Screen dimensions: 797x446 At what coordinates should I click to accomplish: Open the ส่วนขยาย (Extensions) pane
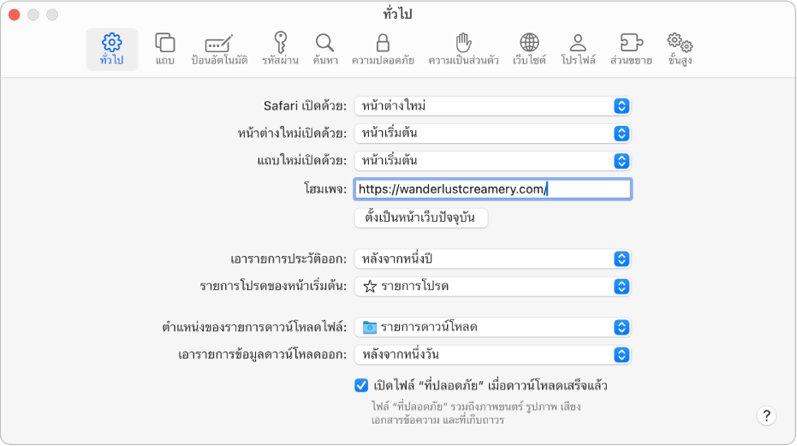click(631, 49)
